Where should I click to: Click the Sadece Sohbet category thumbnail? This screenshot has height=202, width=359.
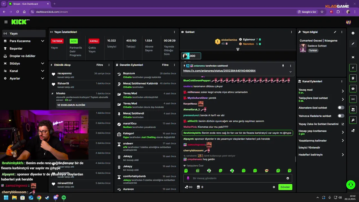(x=303, y=48)
